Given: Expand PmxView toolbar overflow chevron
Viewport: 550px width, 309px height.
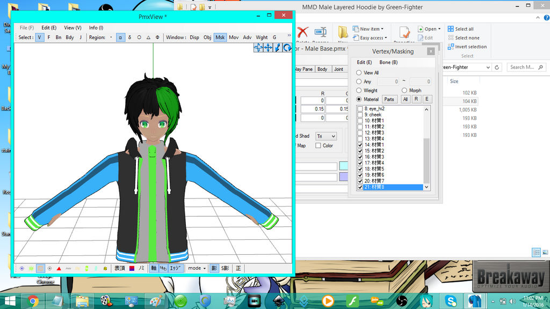Looking at the screenshot, I should pos(289,35).
